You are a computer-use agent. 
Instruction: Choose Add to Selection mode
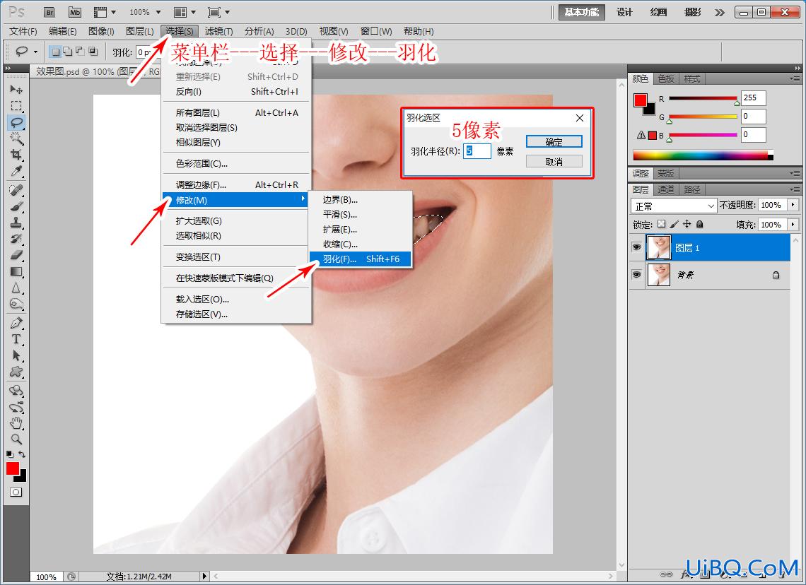coord(68,52)
